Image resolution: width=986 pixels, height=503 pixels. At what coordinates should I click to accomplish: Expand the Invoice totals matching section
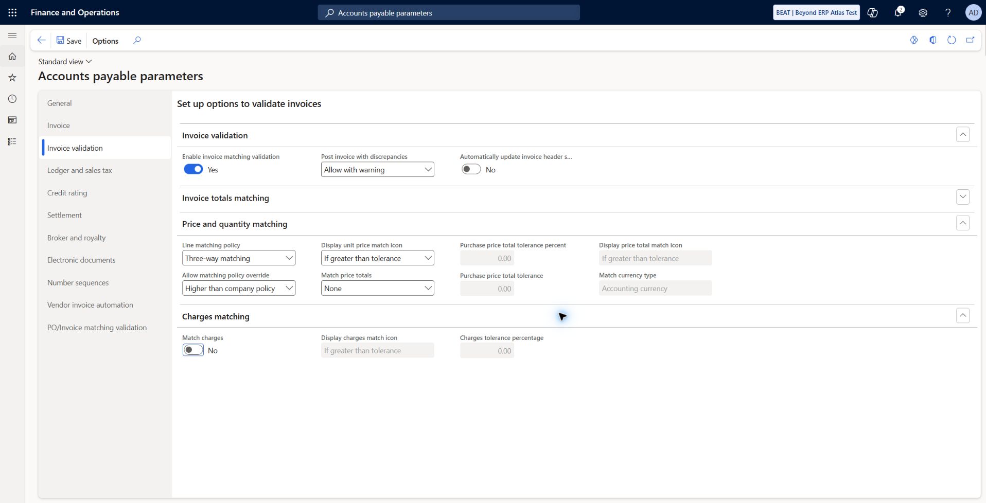[x=963, y=197]
